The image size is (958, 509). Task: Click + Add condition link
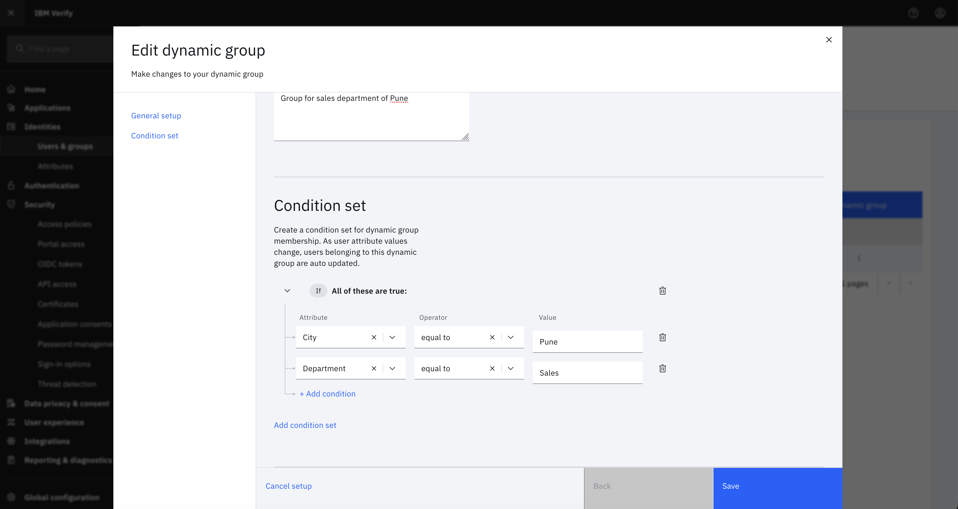pos(328,394)
